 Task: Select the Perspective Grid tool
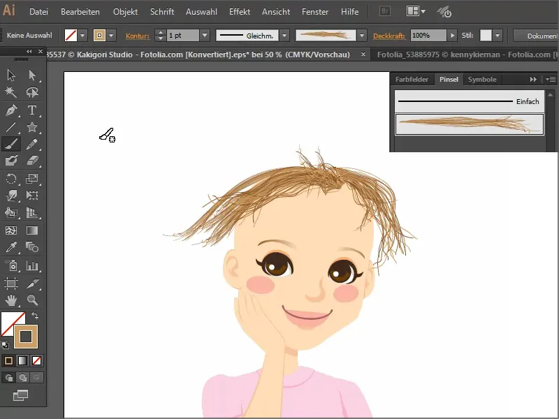pyautogui.click(x=32, y=213)
